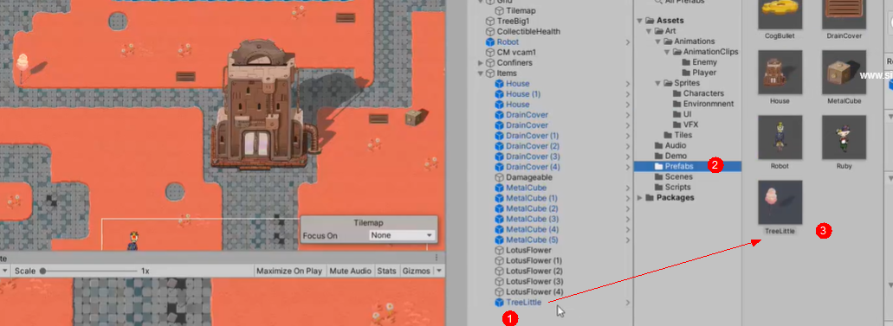Toggle Mute Audio in Game view
The width and height of the screenshot is (893, 326).
coord(350,271)
